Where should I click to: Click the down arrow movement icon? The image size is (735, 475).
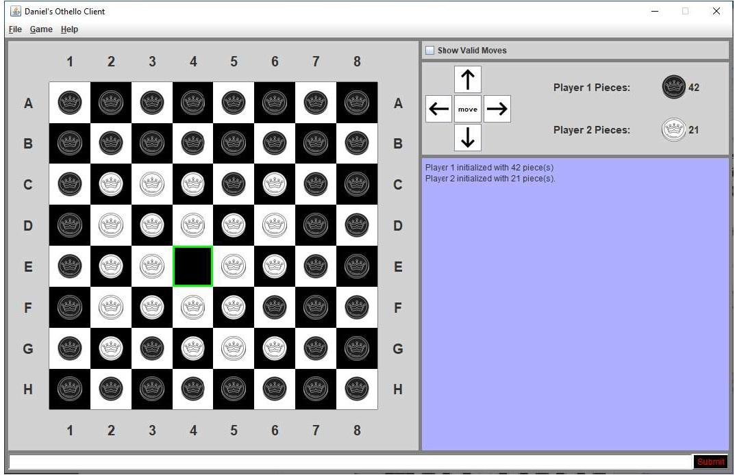pyautogui.click(x=468, y=138)
